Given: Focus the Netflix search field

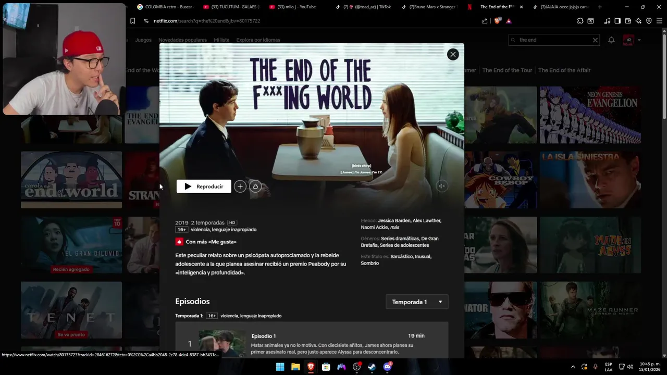Looking at the screenshot, I should point(553,40).
